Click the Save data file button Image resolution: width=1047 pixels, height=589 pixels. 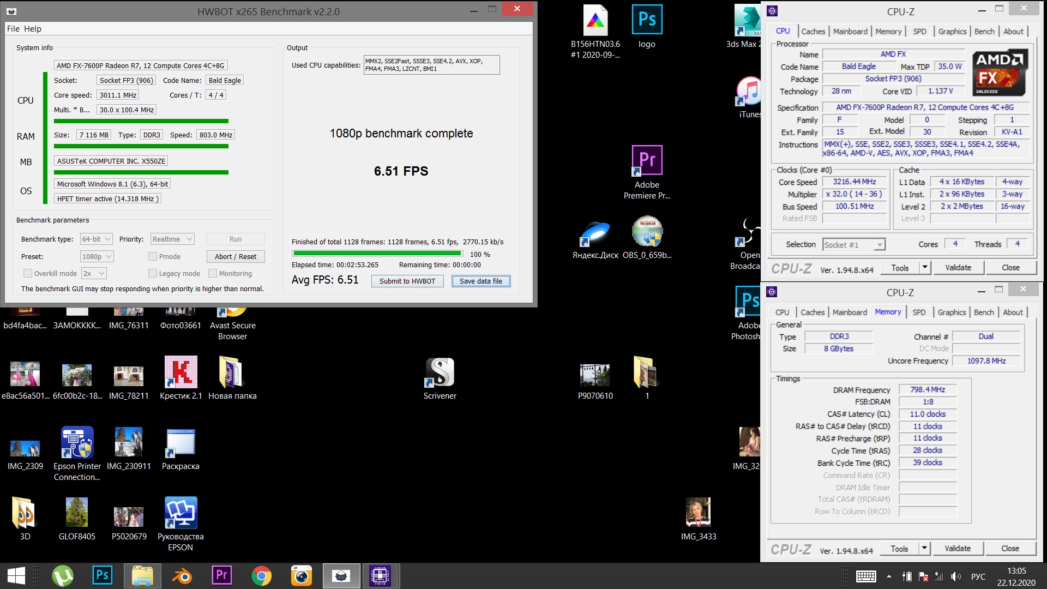pos(481,281)
